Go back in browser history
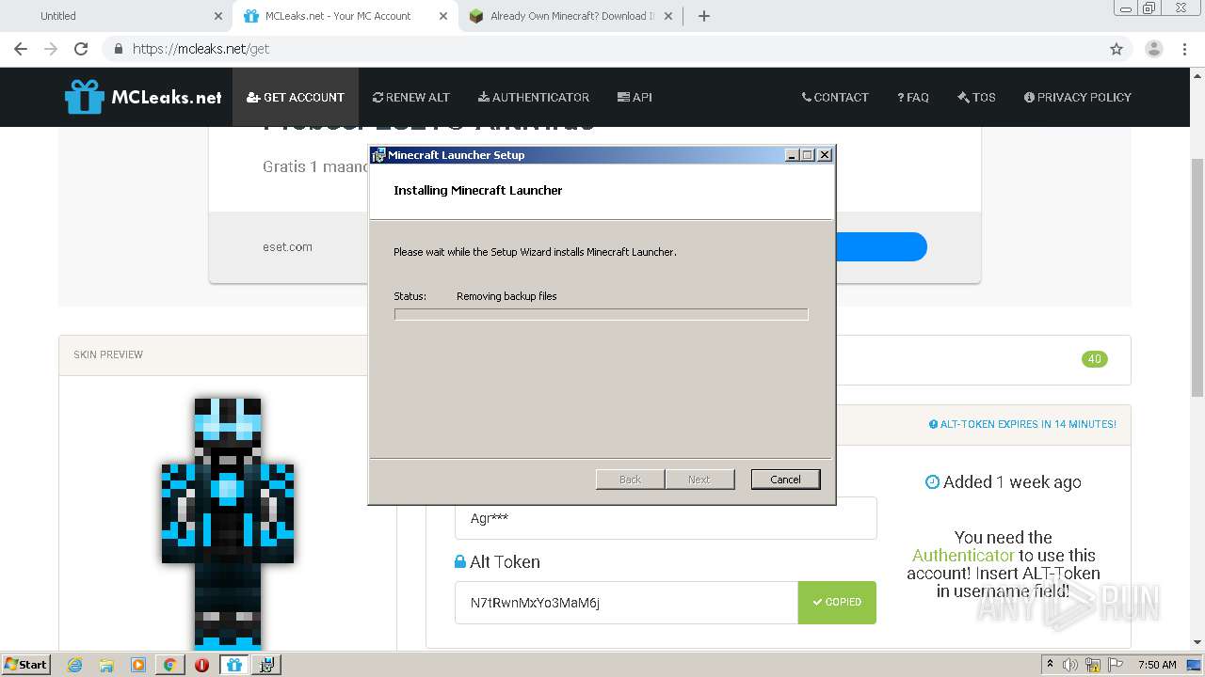This screenshot has height=677, width=1205. tap(21, 49)
